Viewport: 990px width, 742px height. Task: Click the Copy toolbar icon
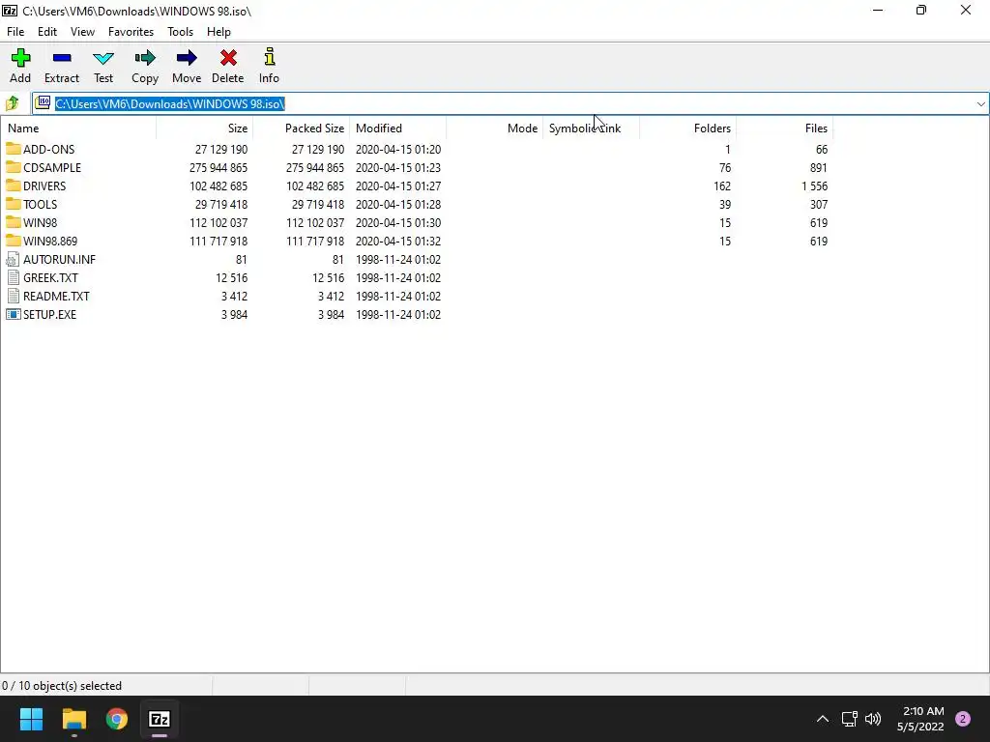[x=145, y=58]
